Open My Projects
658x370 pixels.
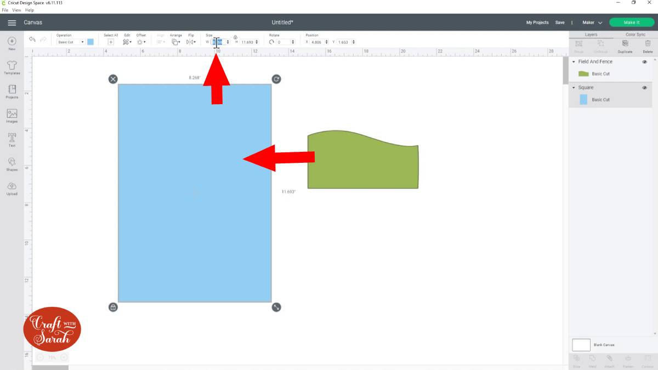coord(537,22)
